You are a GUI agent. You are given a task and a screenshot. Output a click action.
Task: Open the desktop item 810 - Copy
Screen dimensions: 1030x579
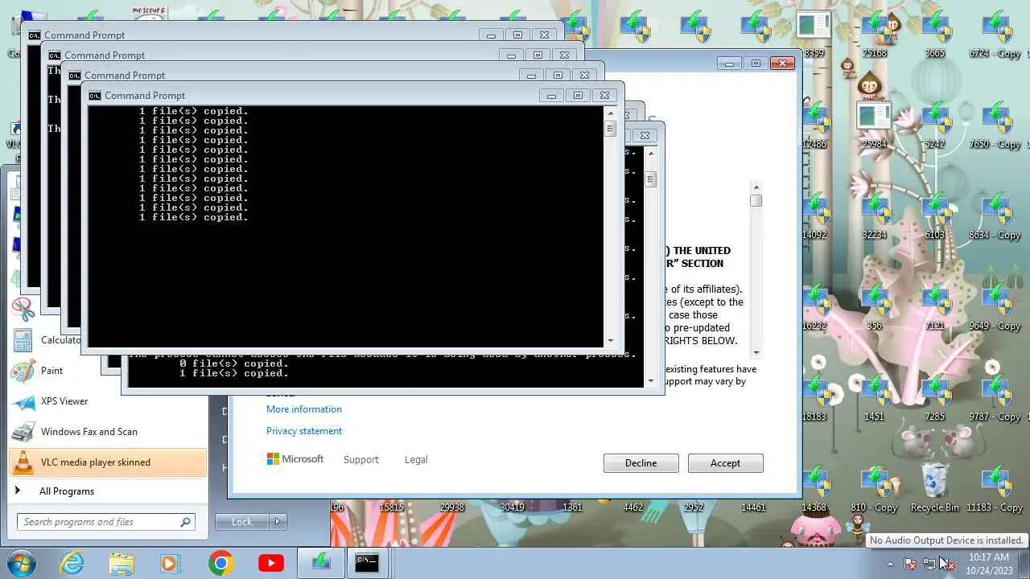[x=875, y=488]
